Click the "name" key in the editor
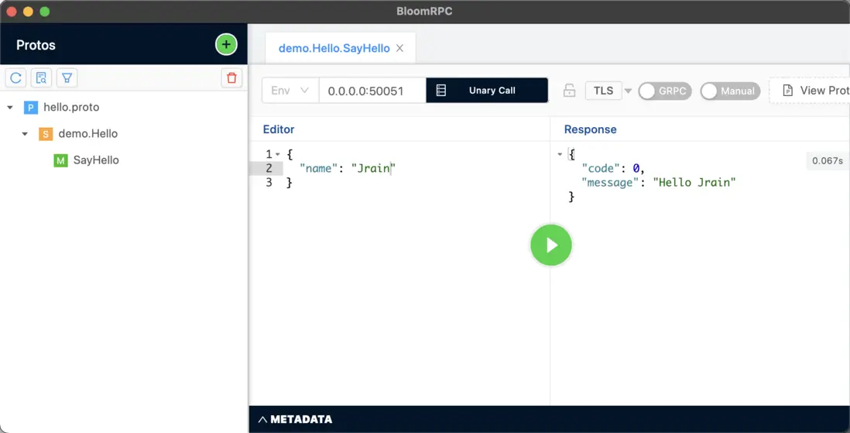Viewport: 850px width, 433px height. coord(319,169)
